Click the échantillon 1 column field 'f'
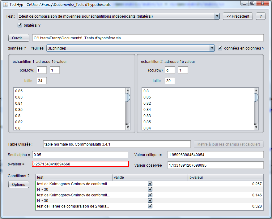 (x=41, y=70)
